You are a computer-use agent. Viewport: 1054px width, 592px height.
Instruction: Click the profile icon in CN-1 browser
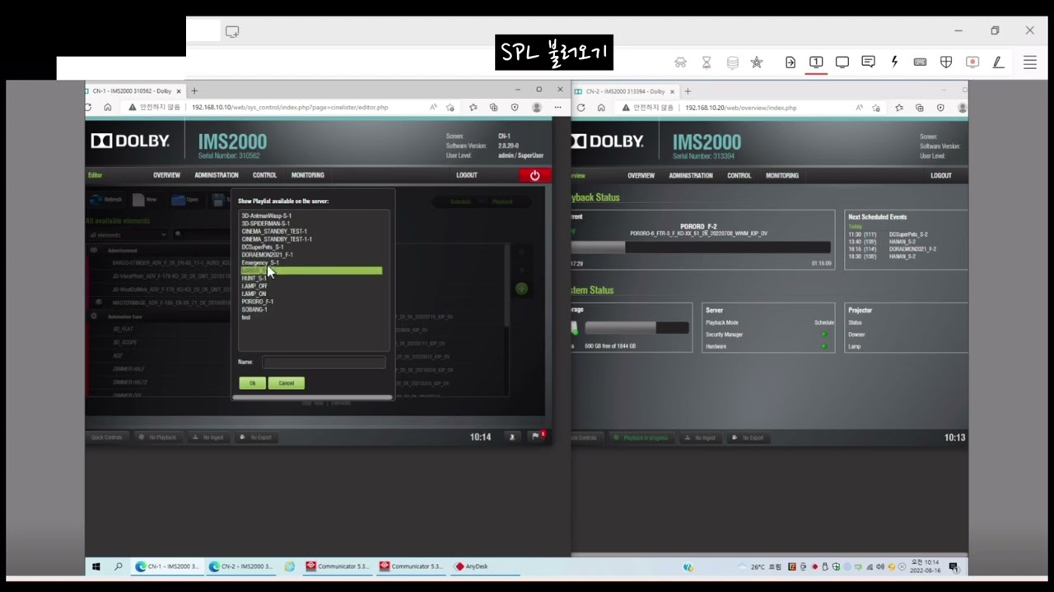[x=537, y=107]
